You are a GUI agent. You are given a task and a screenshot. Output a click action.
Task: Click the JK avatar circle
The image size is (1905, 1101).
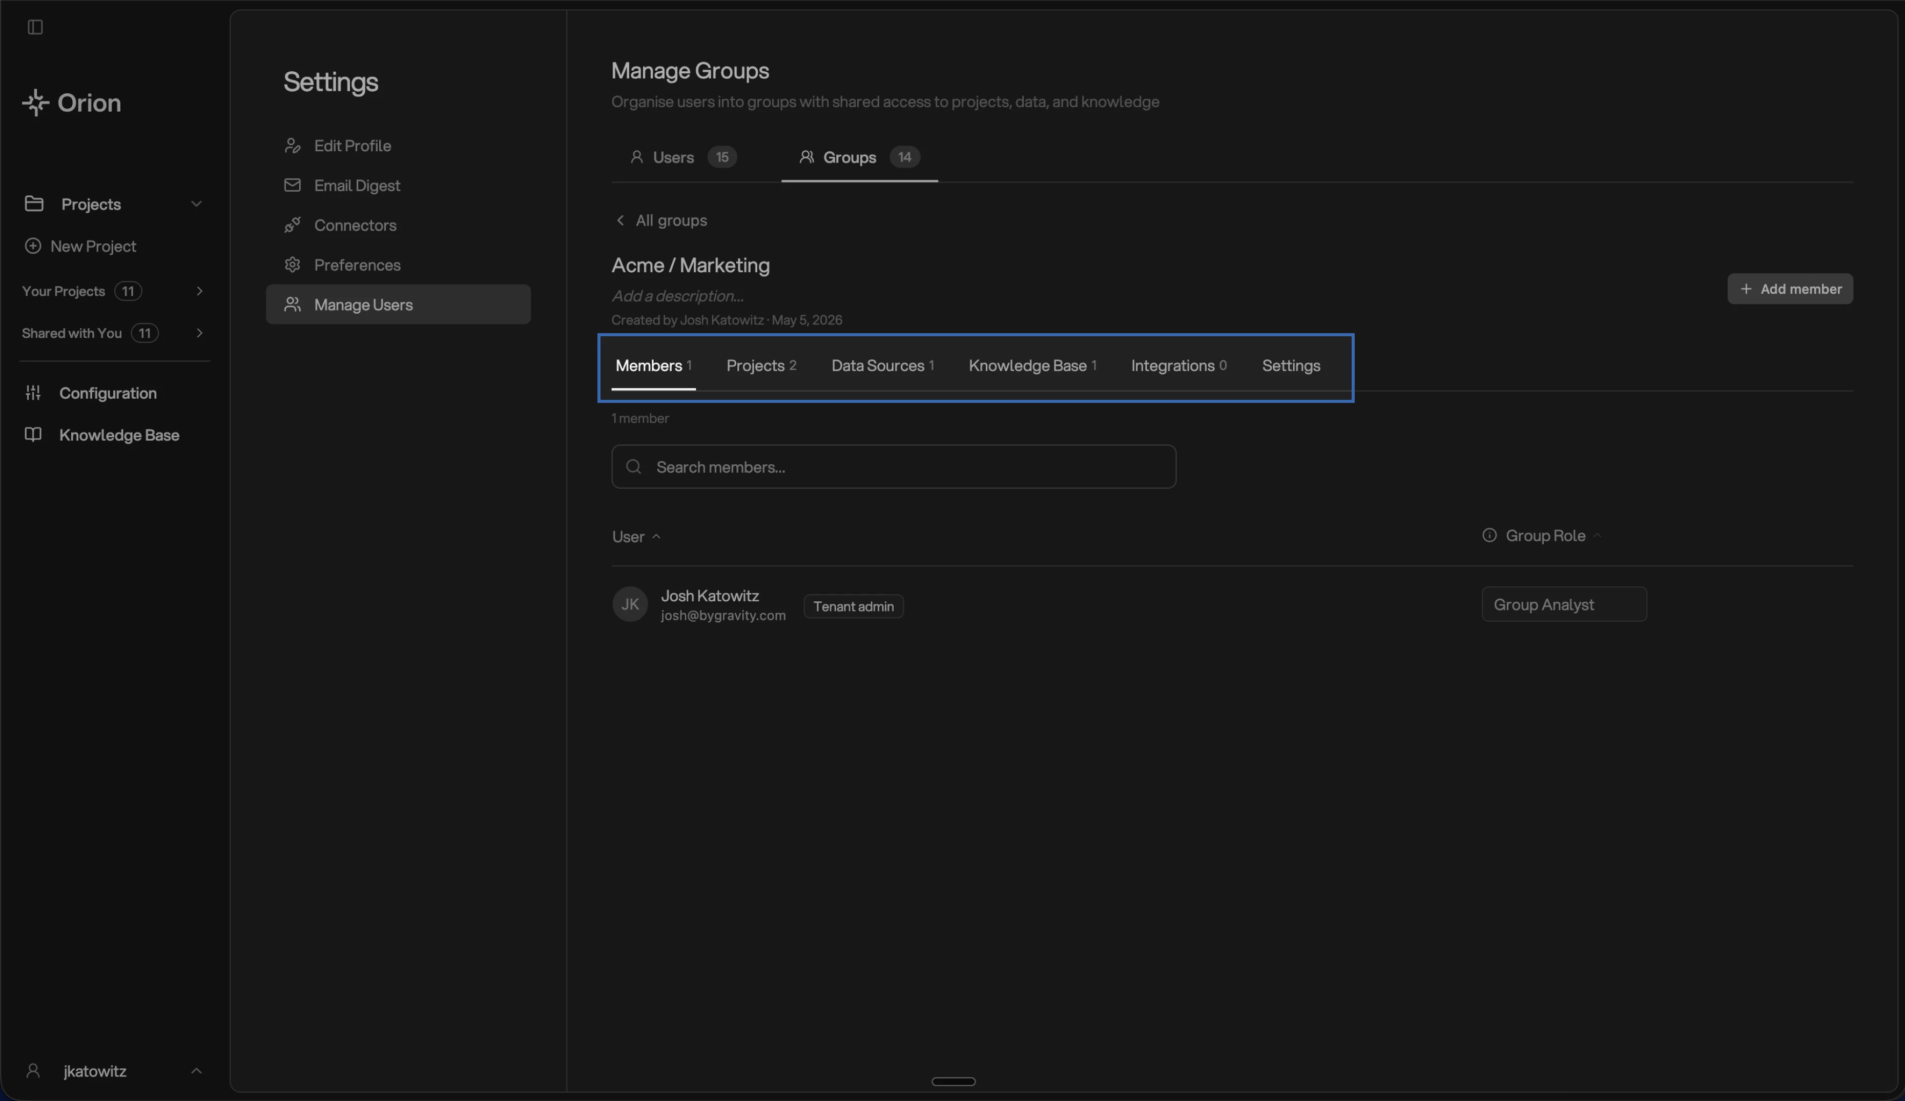(630, 604)
